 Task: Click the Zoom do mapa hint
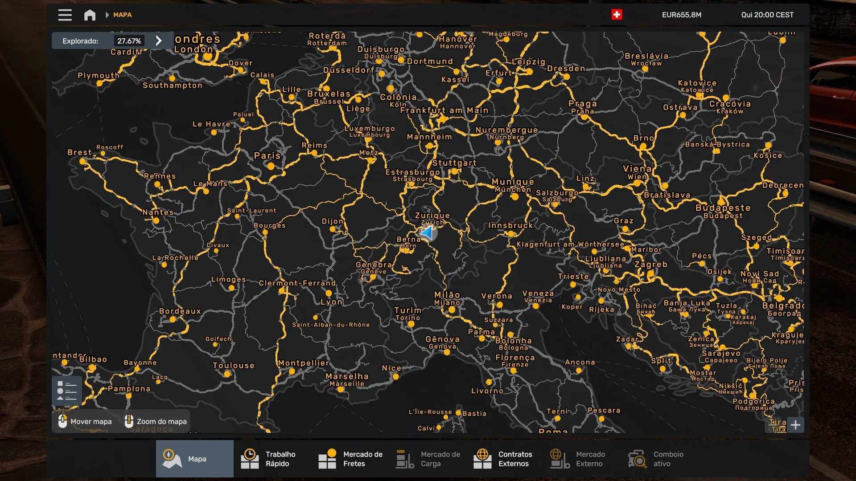click(156, 421)
